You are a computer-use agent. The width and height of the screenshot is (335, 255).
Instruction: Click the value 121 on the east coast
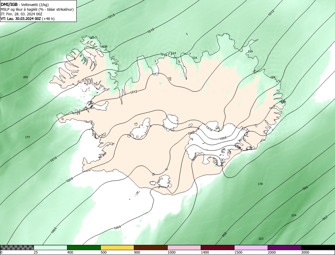pyautogui.click(x=273, y=77)
